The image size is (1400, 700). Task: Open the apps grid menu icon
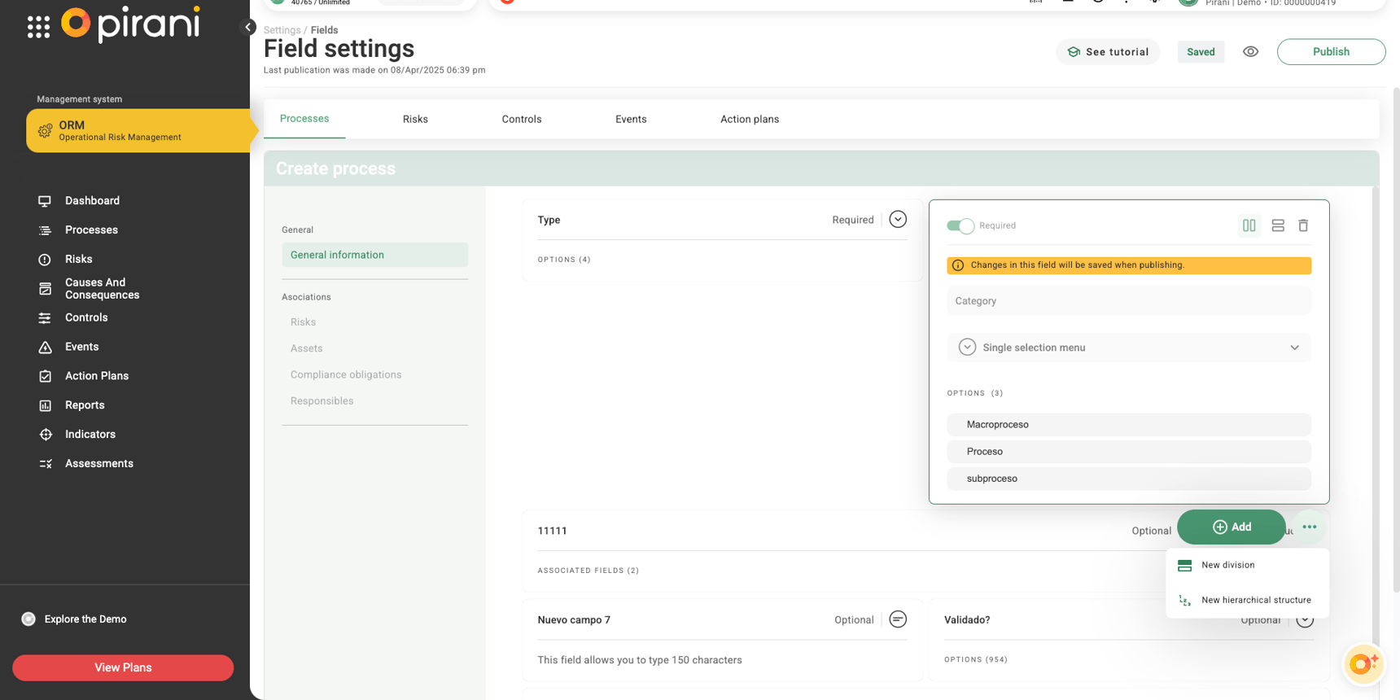tap(38, 27)
